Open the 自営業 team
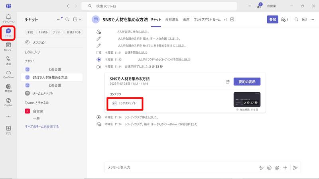The height and width of the screenshot is (179, 319). pyautogui.click(x=52, y=111)
